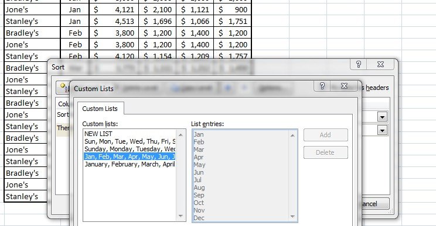The height and width of the screenshot is (226, 436).
Task: Open help in the Sort dialog
Action: (359, 65)
